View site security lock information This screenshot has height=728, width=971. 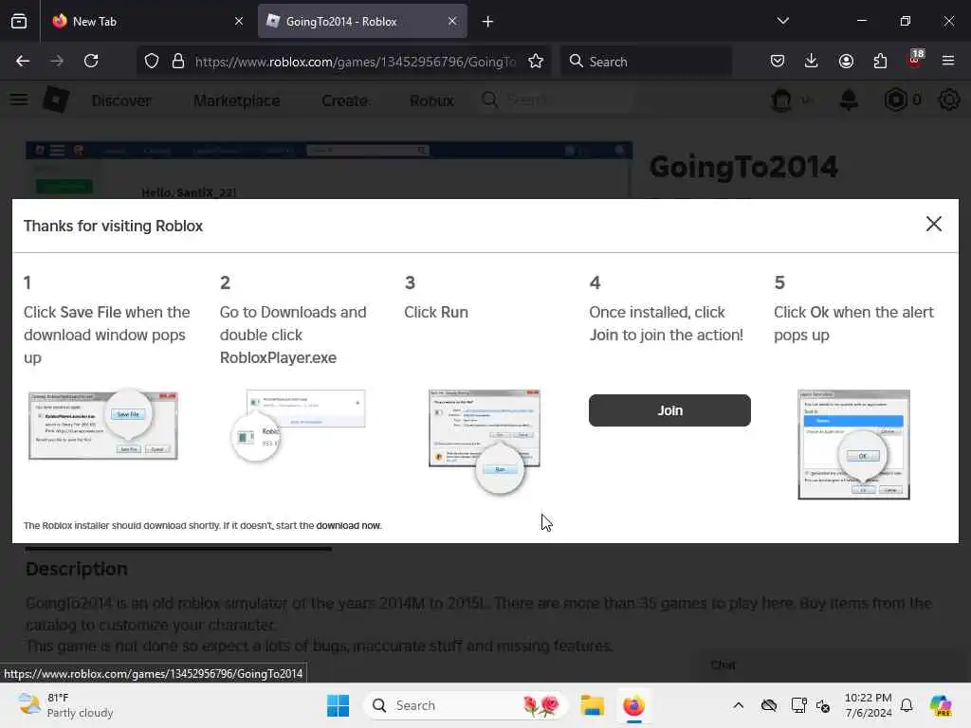(178, 62)
